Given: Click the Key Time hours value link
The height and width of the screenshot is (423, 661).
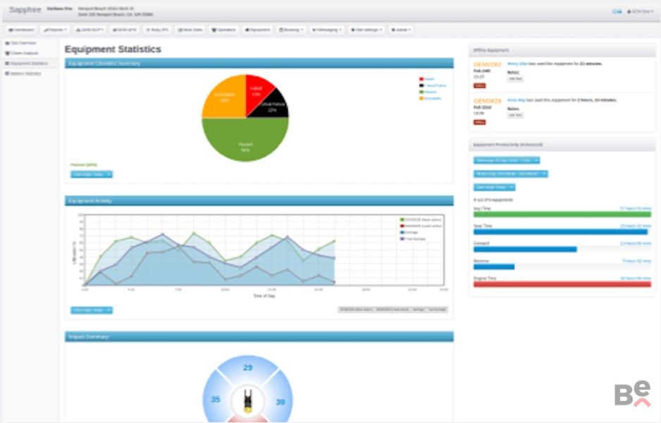Looking at the screenshot, I should (x=636, y=209).
